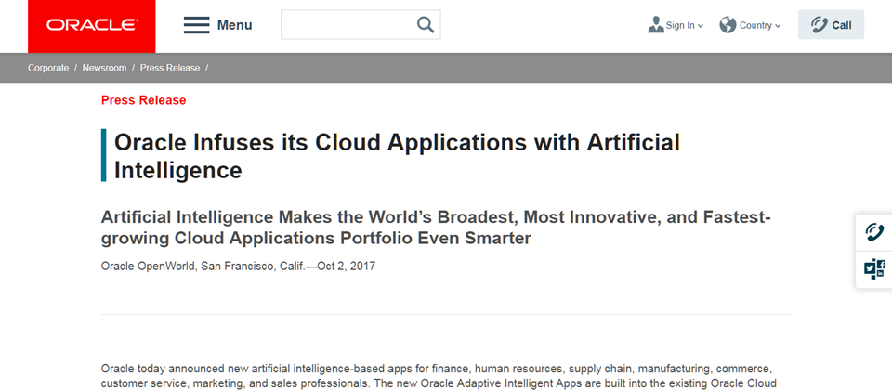Focus the header search text field
Image resolution: width=892 pixels, height=390 pixels.
coord(346,25)
